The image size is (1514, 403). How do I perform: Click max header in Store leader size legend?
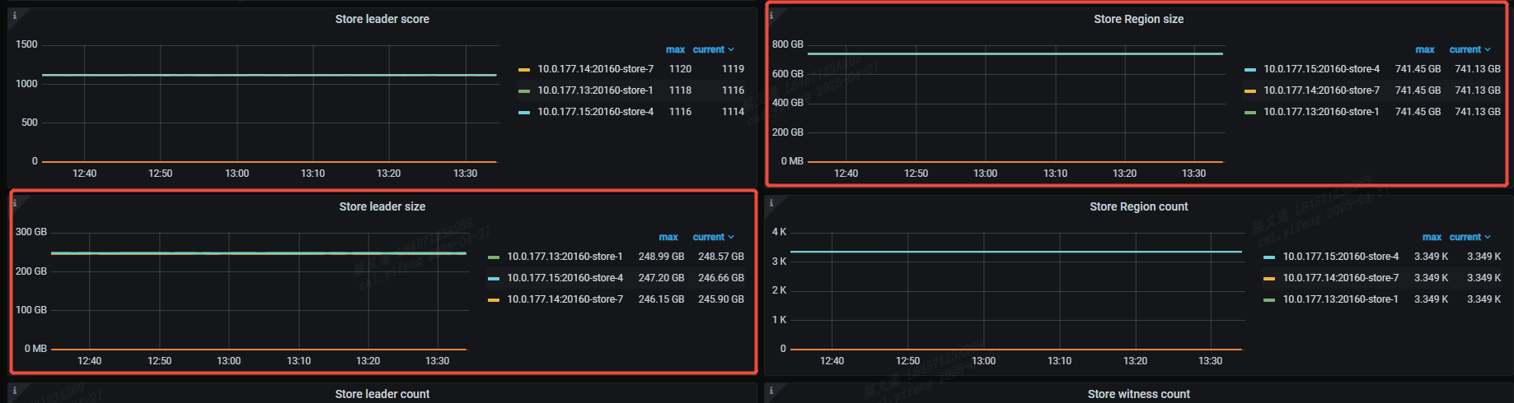coord(668,237)
